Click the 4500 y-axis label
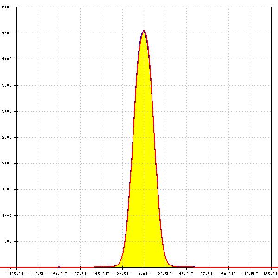Image resolution: width=278 pixels, height=278 pixels. [6, 33]
